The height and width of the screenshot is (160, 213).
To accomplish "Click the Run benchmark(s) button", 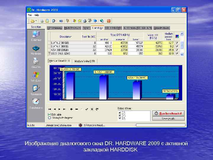I will point(168,113).
